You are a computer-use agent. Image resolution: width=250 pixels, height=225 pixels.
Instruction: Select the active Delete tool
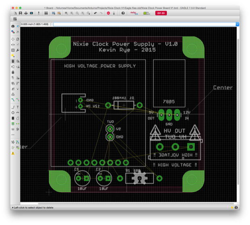coord(13,61)
